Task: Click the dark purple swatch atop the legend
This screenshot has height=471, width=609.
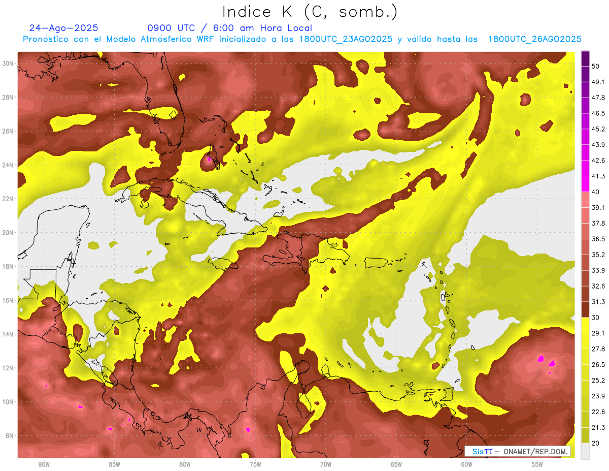Action: coord(586,59)
